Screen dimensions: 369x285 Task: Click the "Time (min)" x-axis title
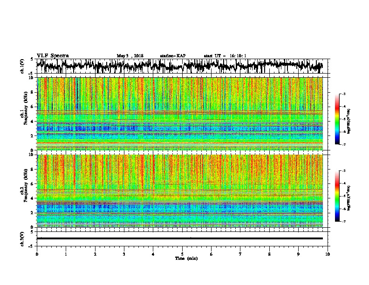pos(186,258)
